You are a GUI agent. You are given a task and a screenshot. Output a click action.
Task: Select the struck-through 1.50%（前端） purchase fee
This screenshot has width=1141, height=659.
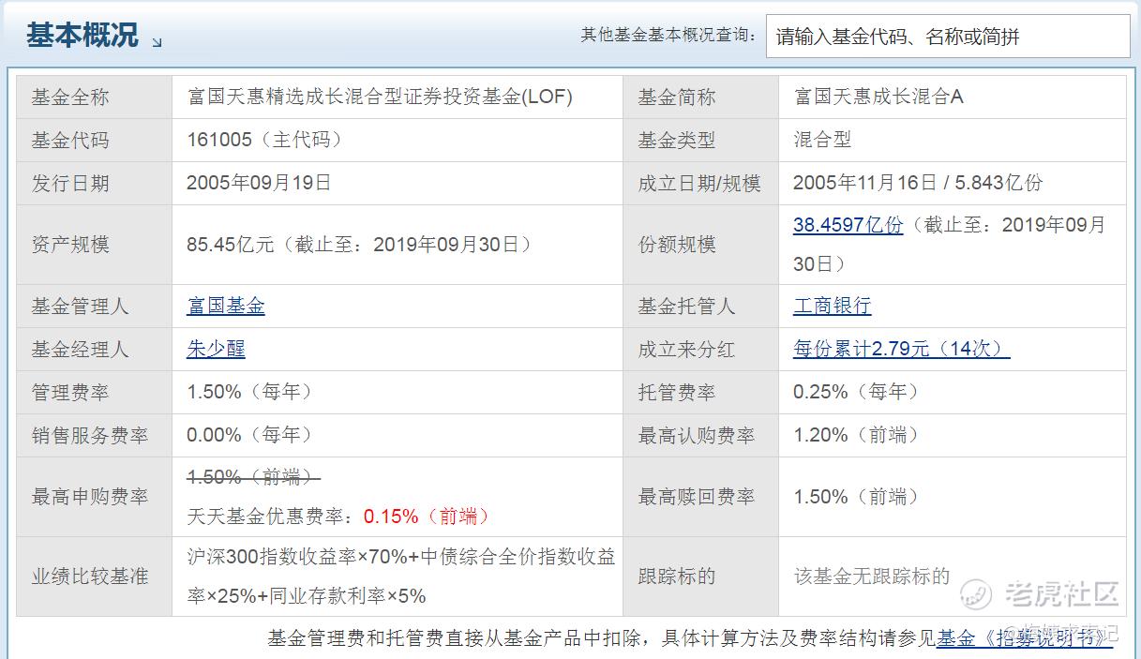click(x=253, y=477)
